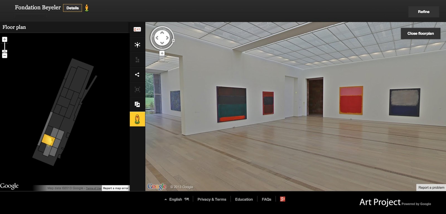
Task: Open the FAQs page
Action: [x=266, y=199]
